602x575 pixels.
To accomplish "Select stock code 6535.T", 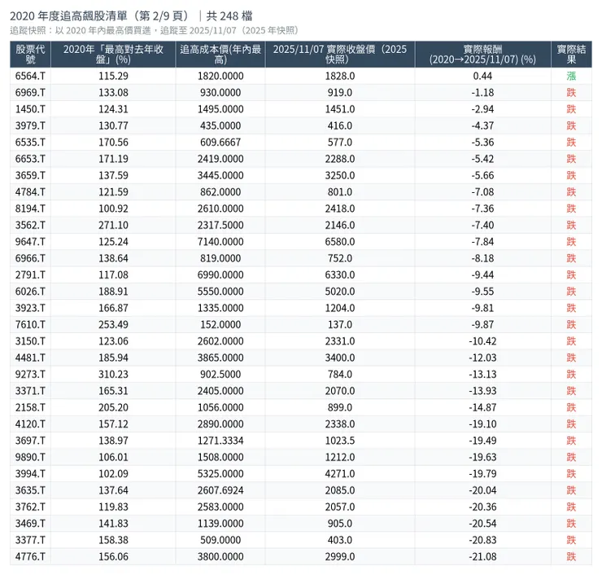I will coord(30,143).
